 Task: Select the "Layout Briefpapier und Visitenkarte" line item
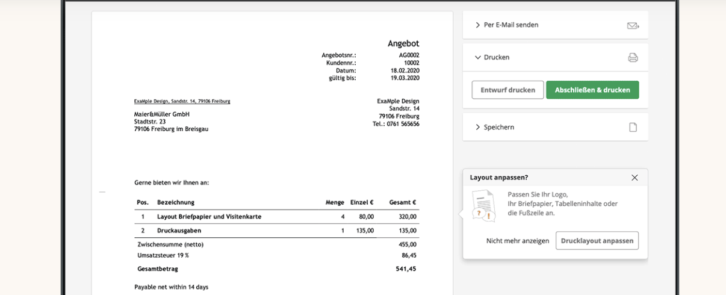[209, 217]
